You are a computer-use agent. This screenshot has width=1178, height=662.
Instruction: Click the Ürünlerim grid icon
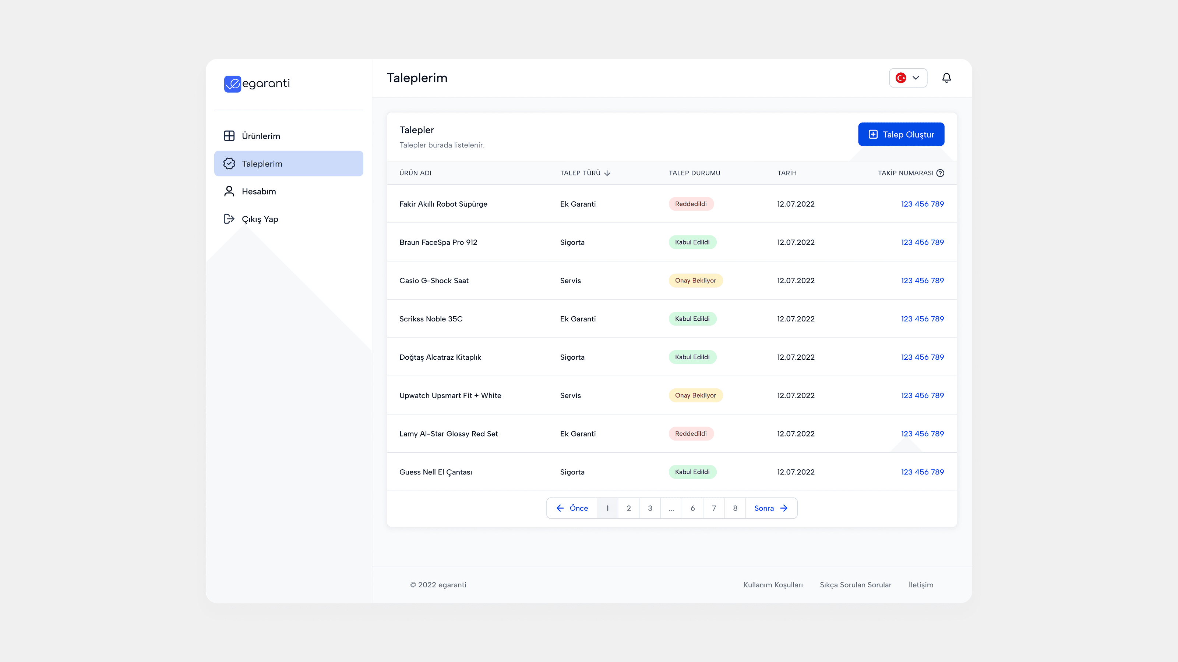[229, 136]
